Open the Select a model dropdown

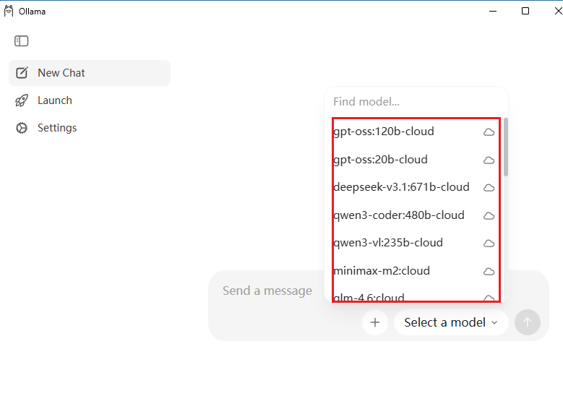tap(451, 322)
